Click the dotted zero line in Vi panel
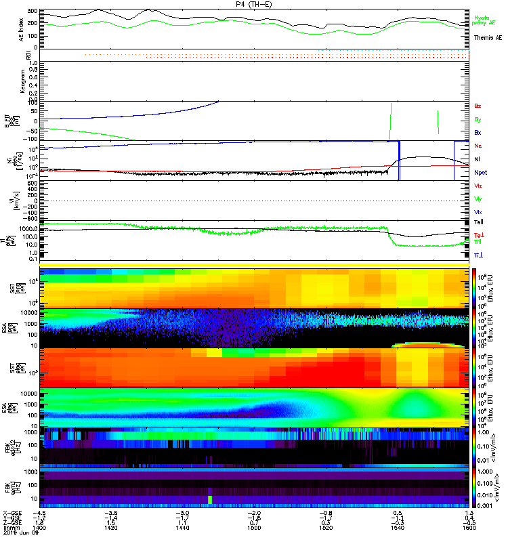Screen dimensions: 508x542 click(255, 201)
